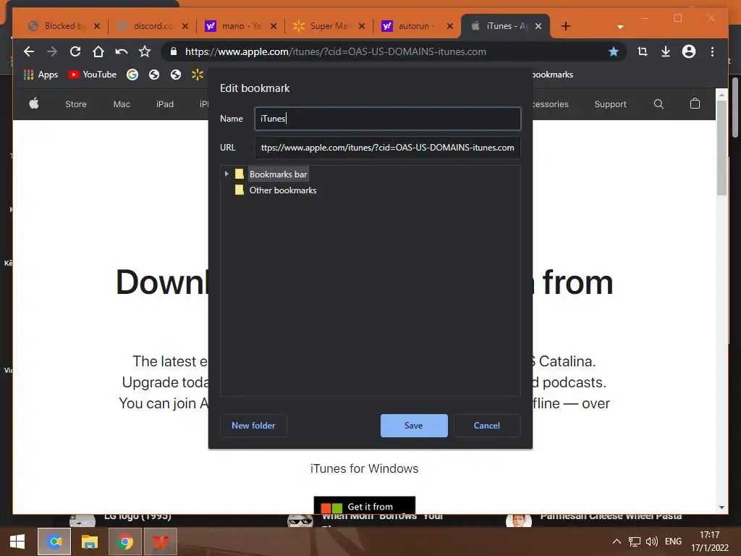This screenshot has width=741, height=556.
Task: Click the New folder button
Action: 253,426
